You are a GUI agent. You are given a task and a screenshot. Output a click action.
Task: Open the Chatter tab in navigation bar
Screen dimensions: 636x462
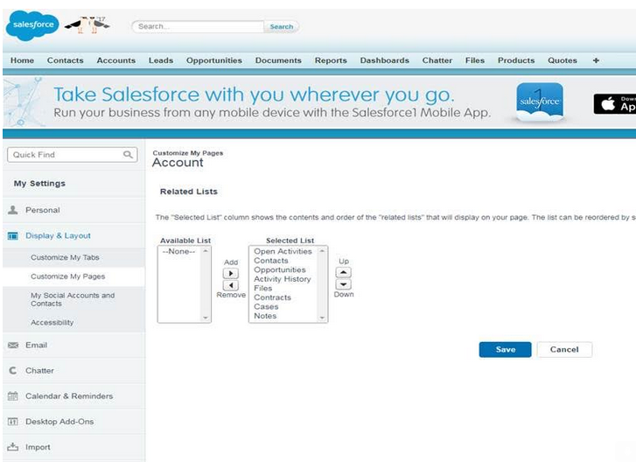(x=437, y=60)
